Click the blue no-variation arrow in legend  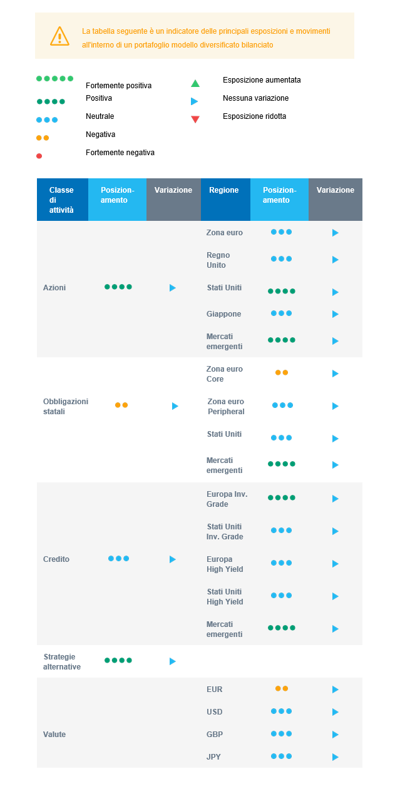pos(195,101)
